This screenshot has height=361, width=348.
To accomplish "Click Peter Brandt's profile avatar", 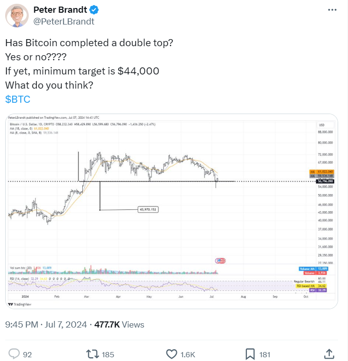I will pyautogui.click(x=16, y=16).
